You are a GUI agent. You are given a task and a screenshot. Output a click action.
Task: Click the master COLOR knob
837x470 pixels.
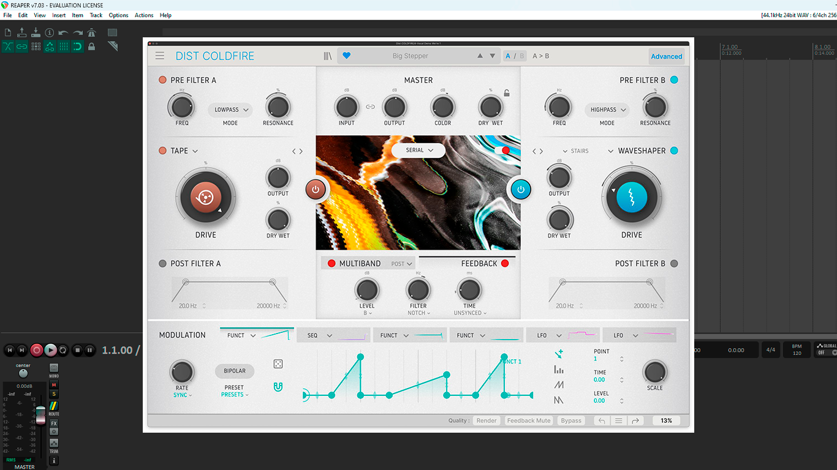442,107
